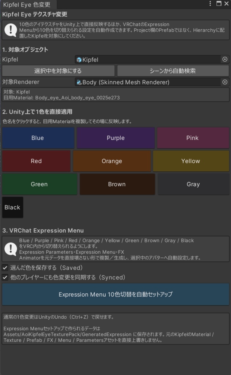The image size is (231, 375).
Task: Click the Expression Menu info exclamation icon
Action: coord(11,249)
